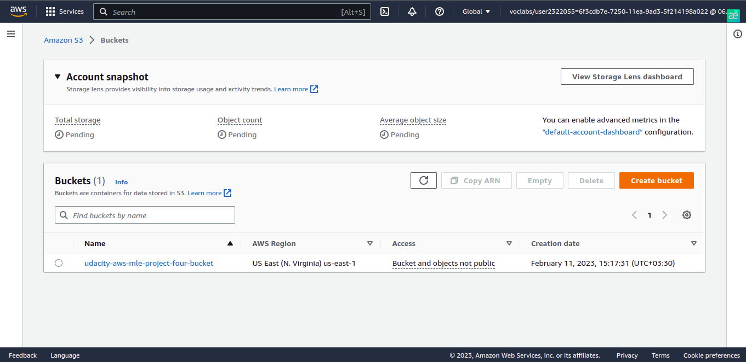Screen dimensions: 746x362
Task: Focus the Find buckets by name field
Action: (x=145, y=215)
